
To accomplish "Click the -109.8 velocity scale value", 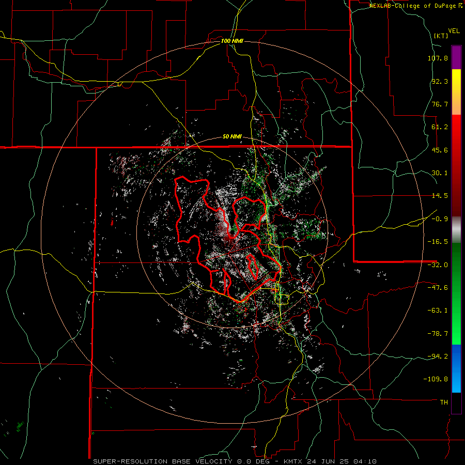I will point(436,379).
